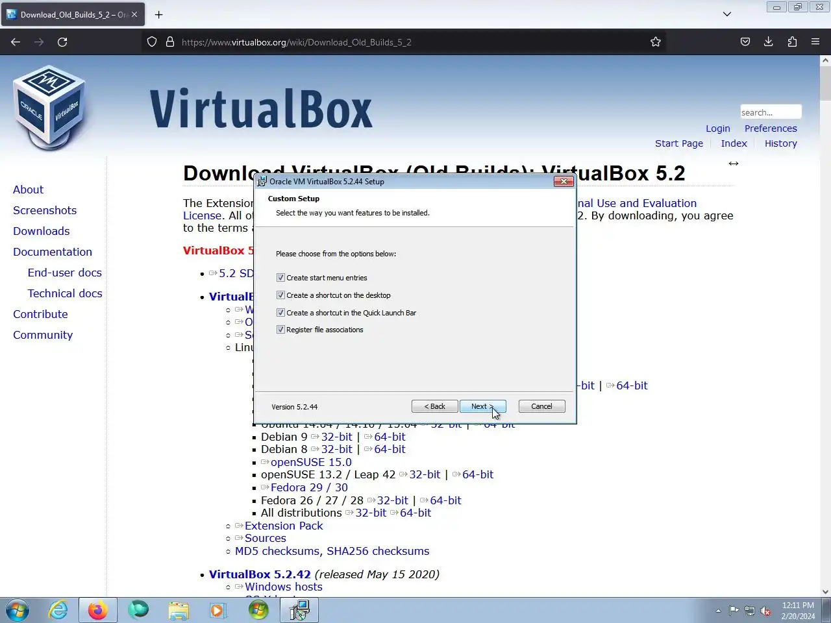831x623 pixels.
Task: Show hidden tray icons arrow
Action: [x=718, y=611]
